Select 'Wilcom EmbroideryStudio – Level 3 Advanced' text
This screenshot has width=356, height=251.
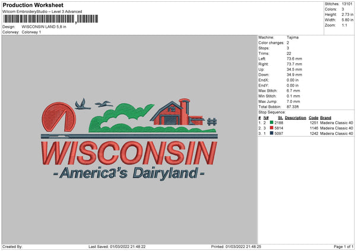(x=42, y=12)
